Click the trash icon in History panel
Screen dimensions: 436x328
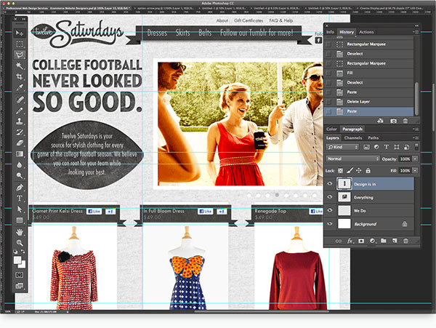pyautogui.click(x=406, y=121)
